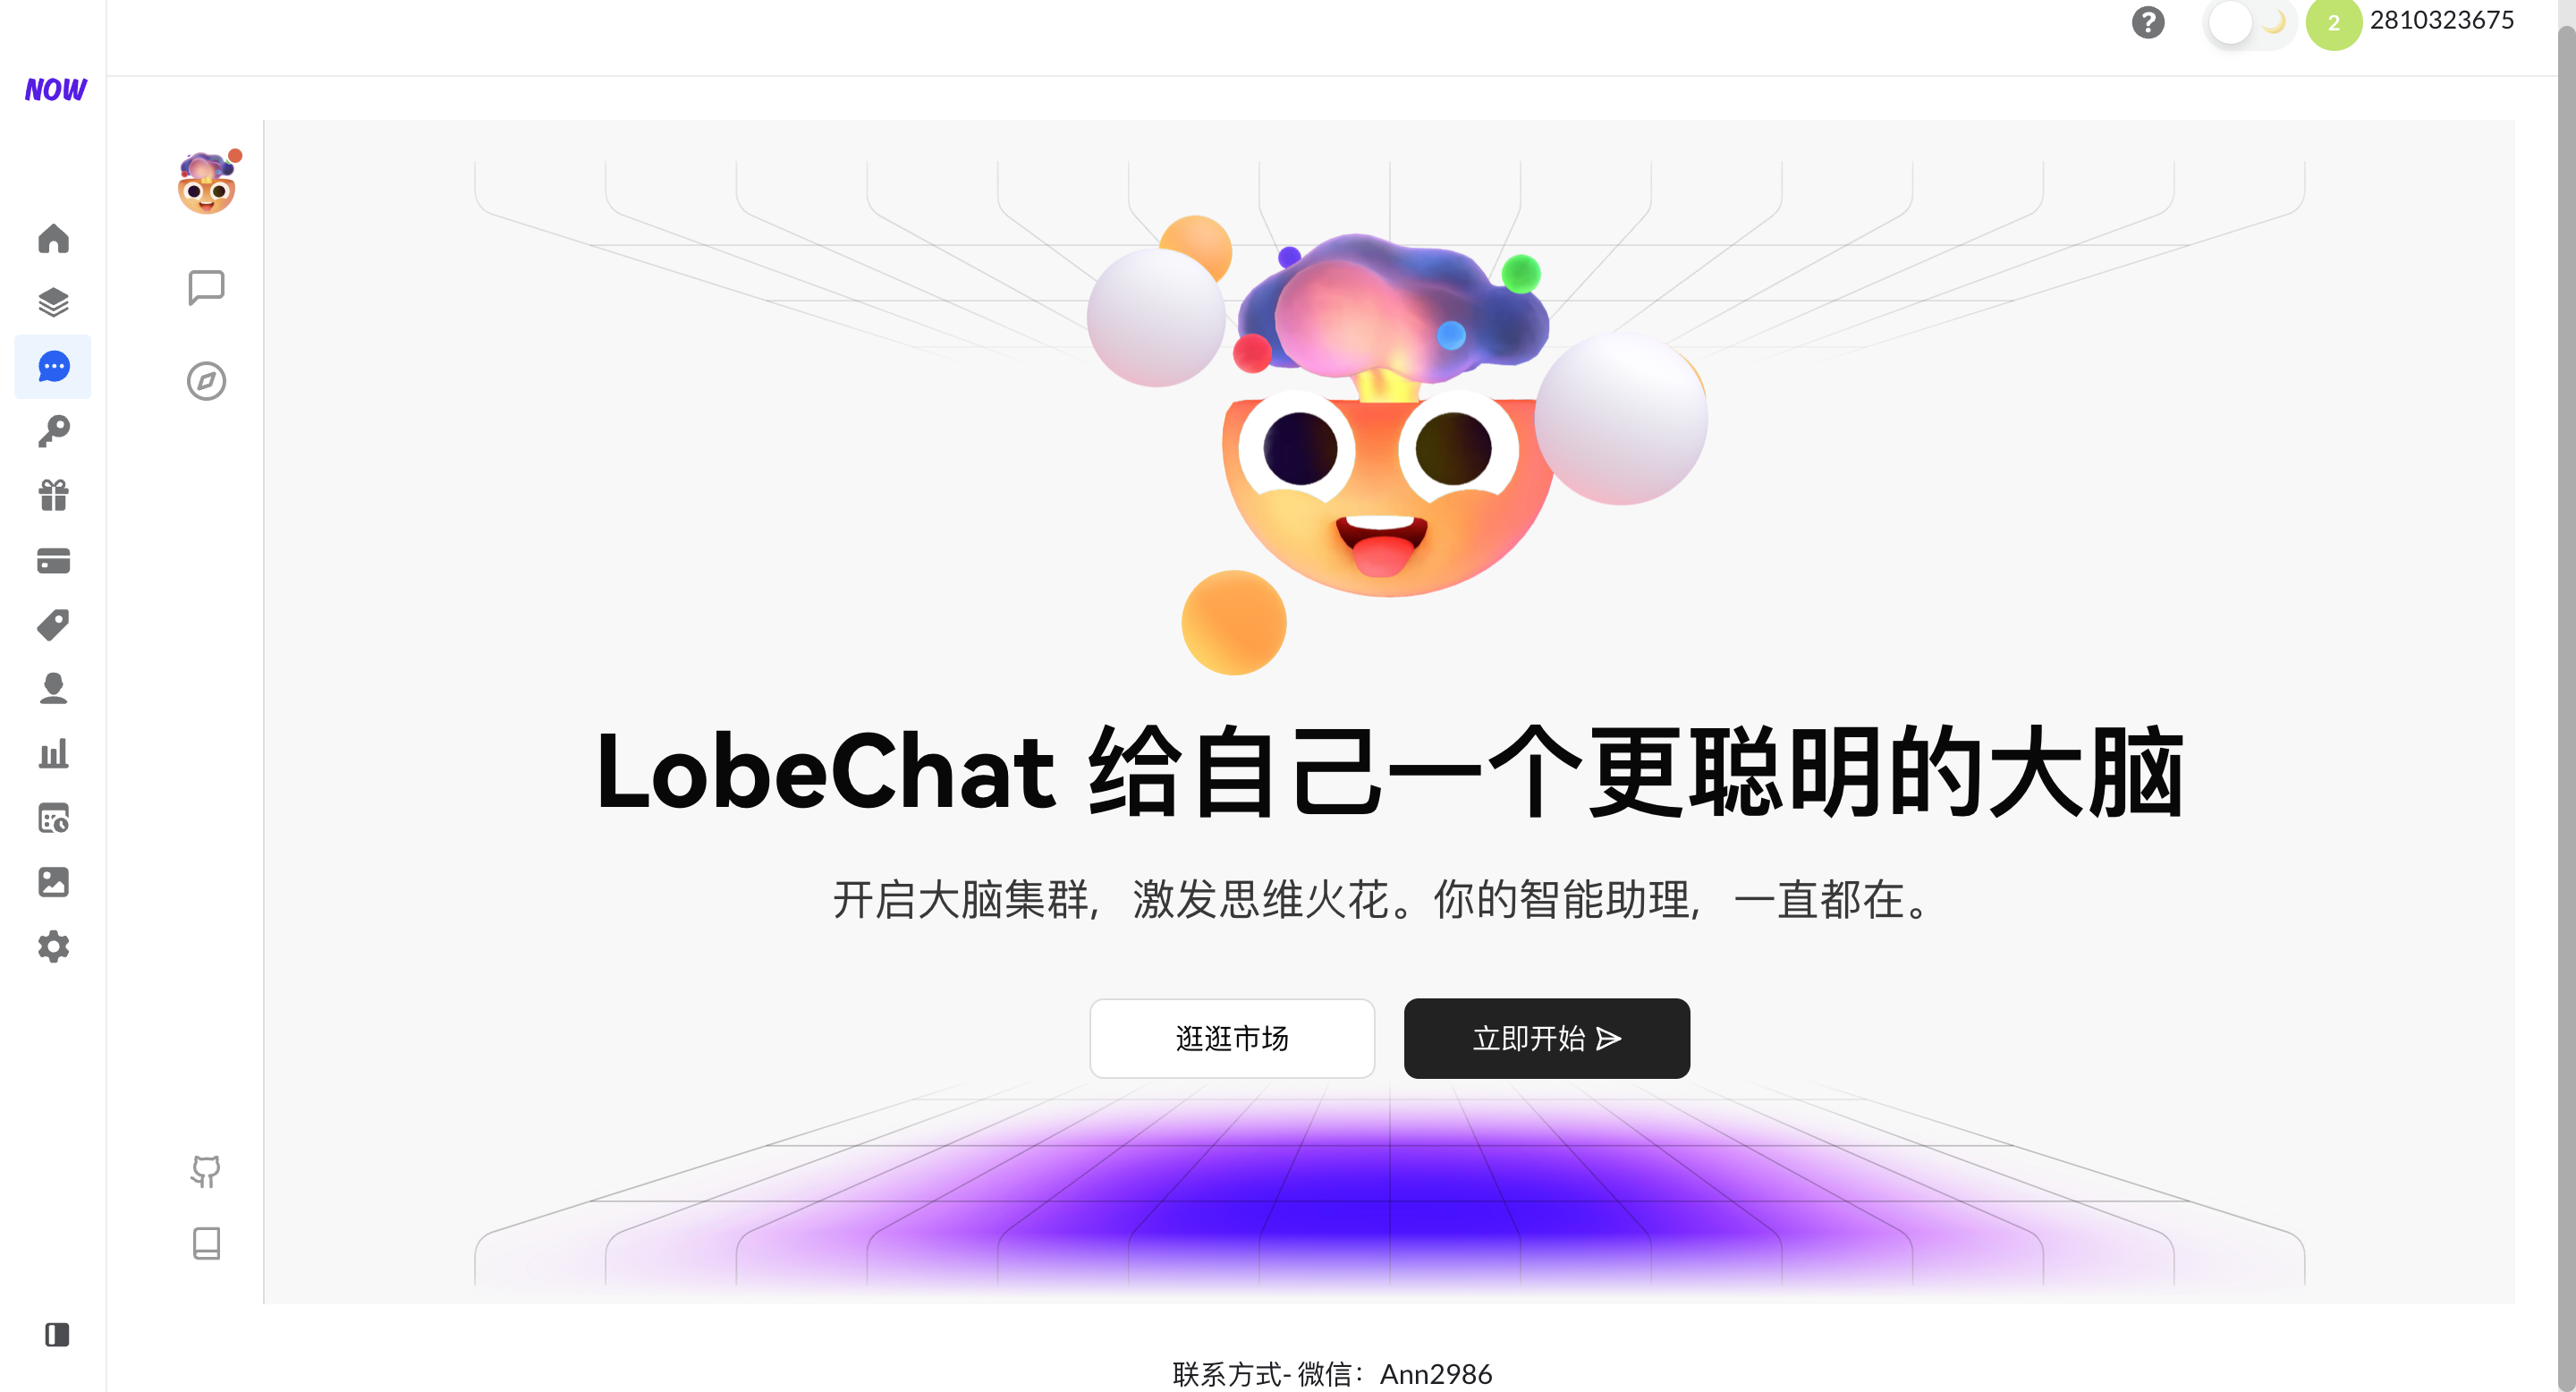Click the 立即开始 button

[x=1546, y=1038]
